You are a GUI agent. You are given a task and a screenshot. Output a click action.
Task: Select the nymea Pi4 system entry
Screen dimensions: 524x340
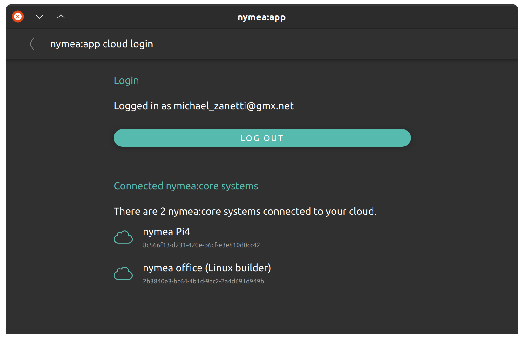click(x=262, y=238)
